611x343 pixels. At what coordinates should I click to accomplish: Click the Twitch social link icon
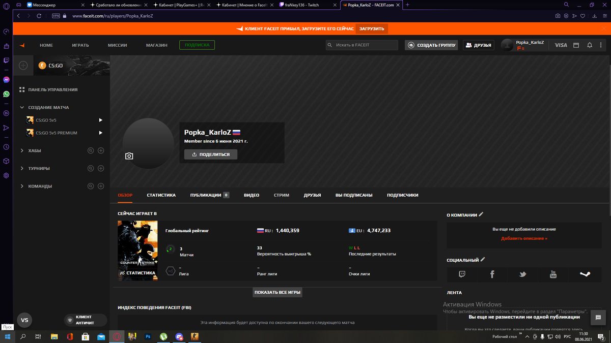(x=462, y=274)
